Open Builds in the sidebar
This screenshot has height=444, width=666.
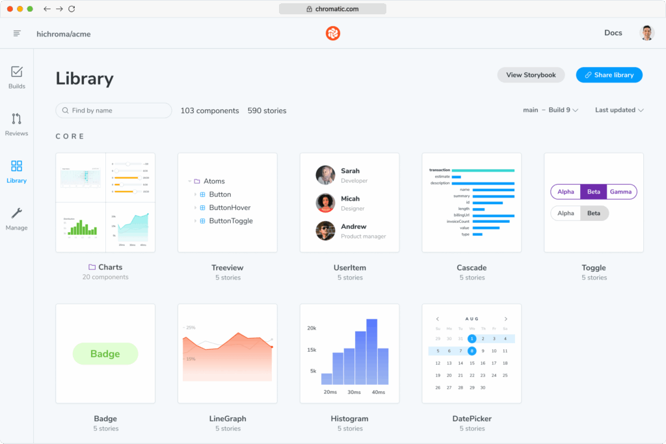click(x=16, y=77)
